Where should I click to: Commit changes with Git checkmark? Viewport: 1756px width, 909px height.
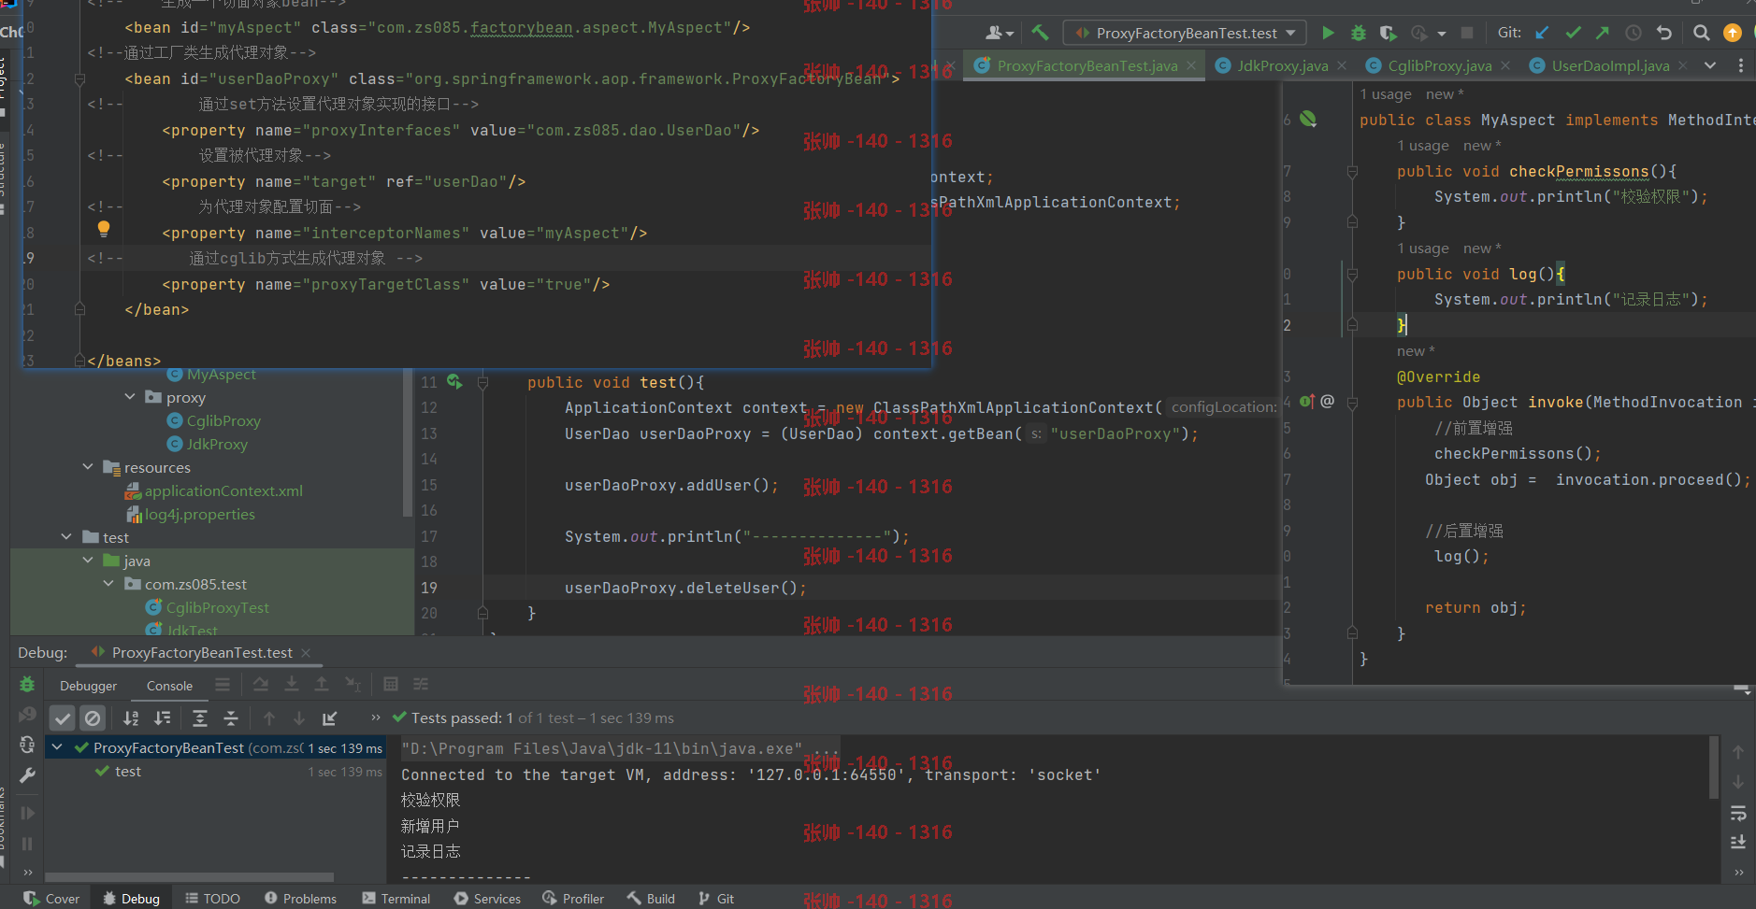[1574, 33]
